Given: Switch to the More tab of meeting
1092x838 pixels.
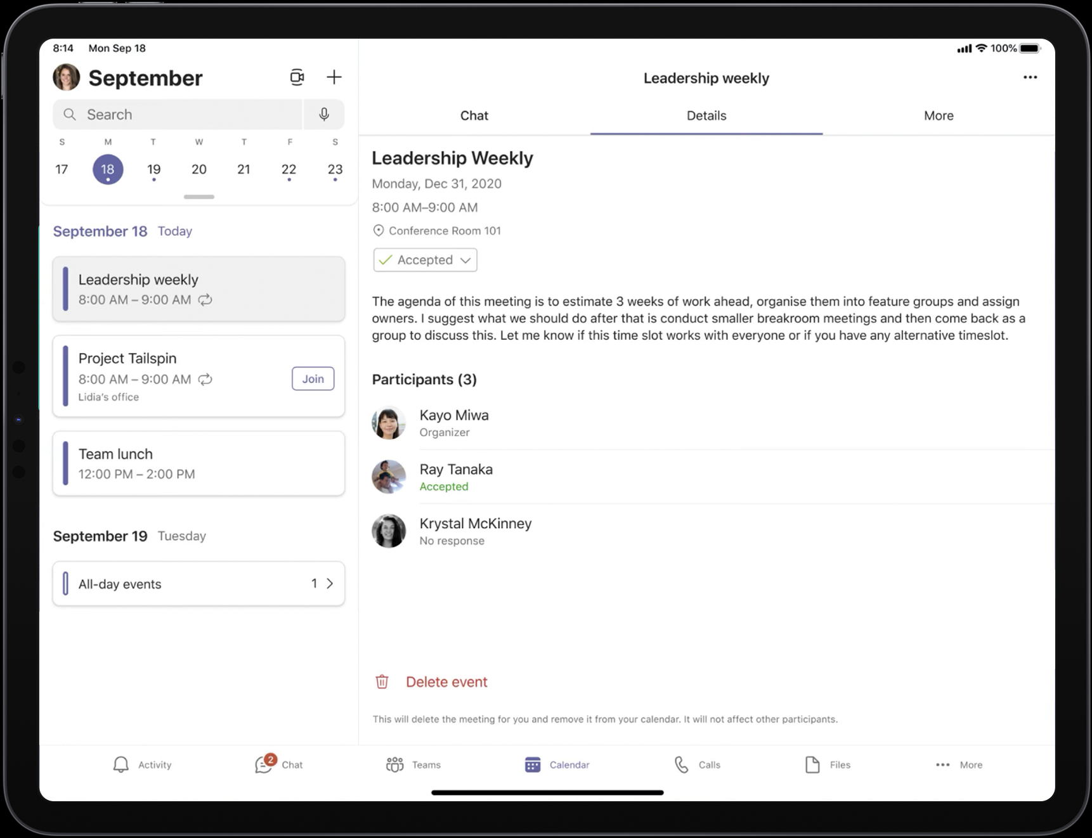Looking at the screenshot, I should tap(938, 115).
